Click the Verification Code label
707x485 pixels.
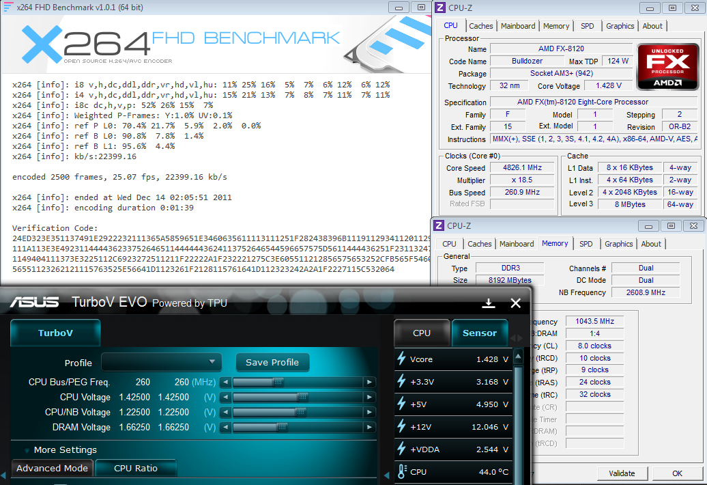(x=55, y=228)
